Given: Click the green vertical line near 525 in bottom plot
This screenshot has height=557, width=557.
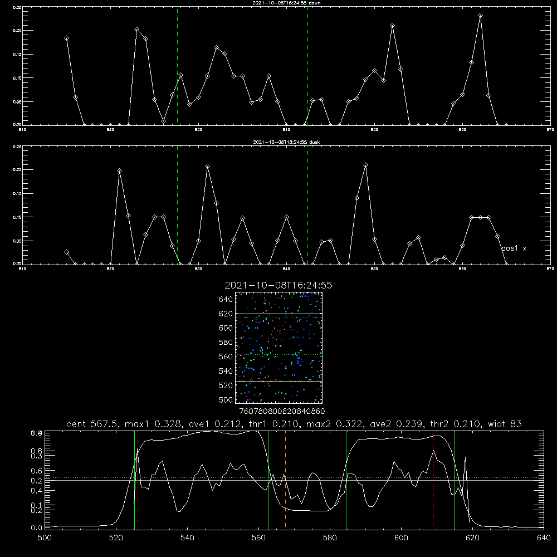Looking at the screenshot, I should tap(134, 480).
